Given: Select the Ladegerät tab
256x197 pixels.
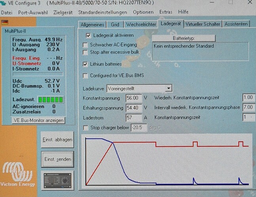Looking at the screenshot, I should (x=171, y=24).
